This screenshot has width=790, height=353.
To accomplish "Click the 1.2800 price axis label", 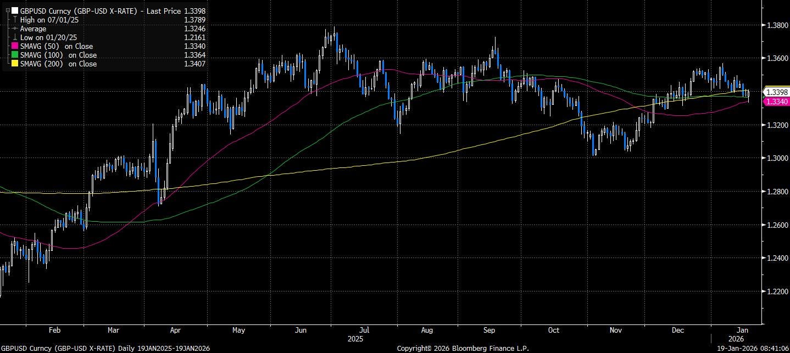I will point(777,192).
